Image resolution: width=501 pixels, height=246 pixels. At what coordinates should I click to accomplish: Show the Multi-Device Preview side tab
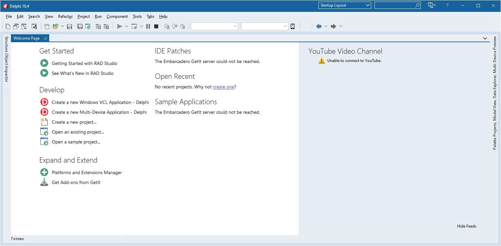[494, 54]
